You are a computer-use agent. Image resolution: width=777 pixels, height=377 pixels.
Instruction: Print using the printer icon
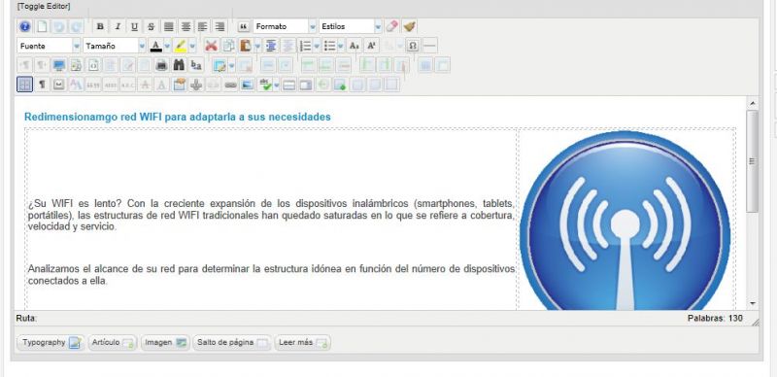(161, 65)
